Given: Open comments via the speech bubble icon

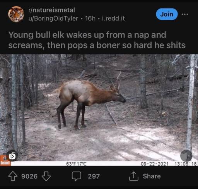Looking at the screenshot, I should click(x=77, y=176).
